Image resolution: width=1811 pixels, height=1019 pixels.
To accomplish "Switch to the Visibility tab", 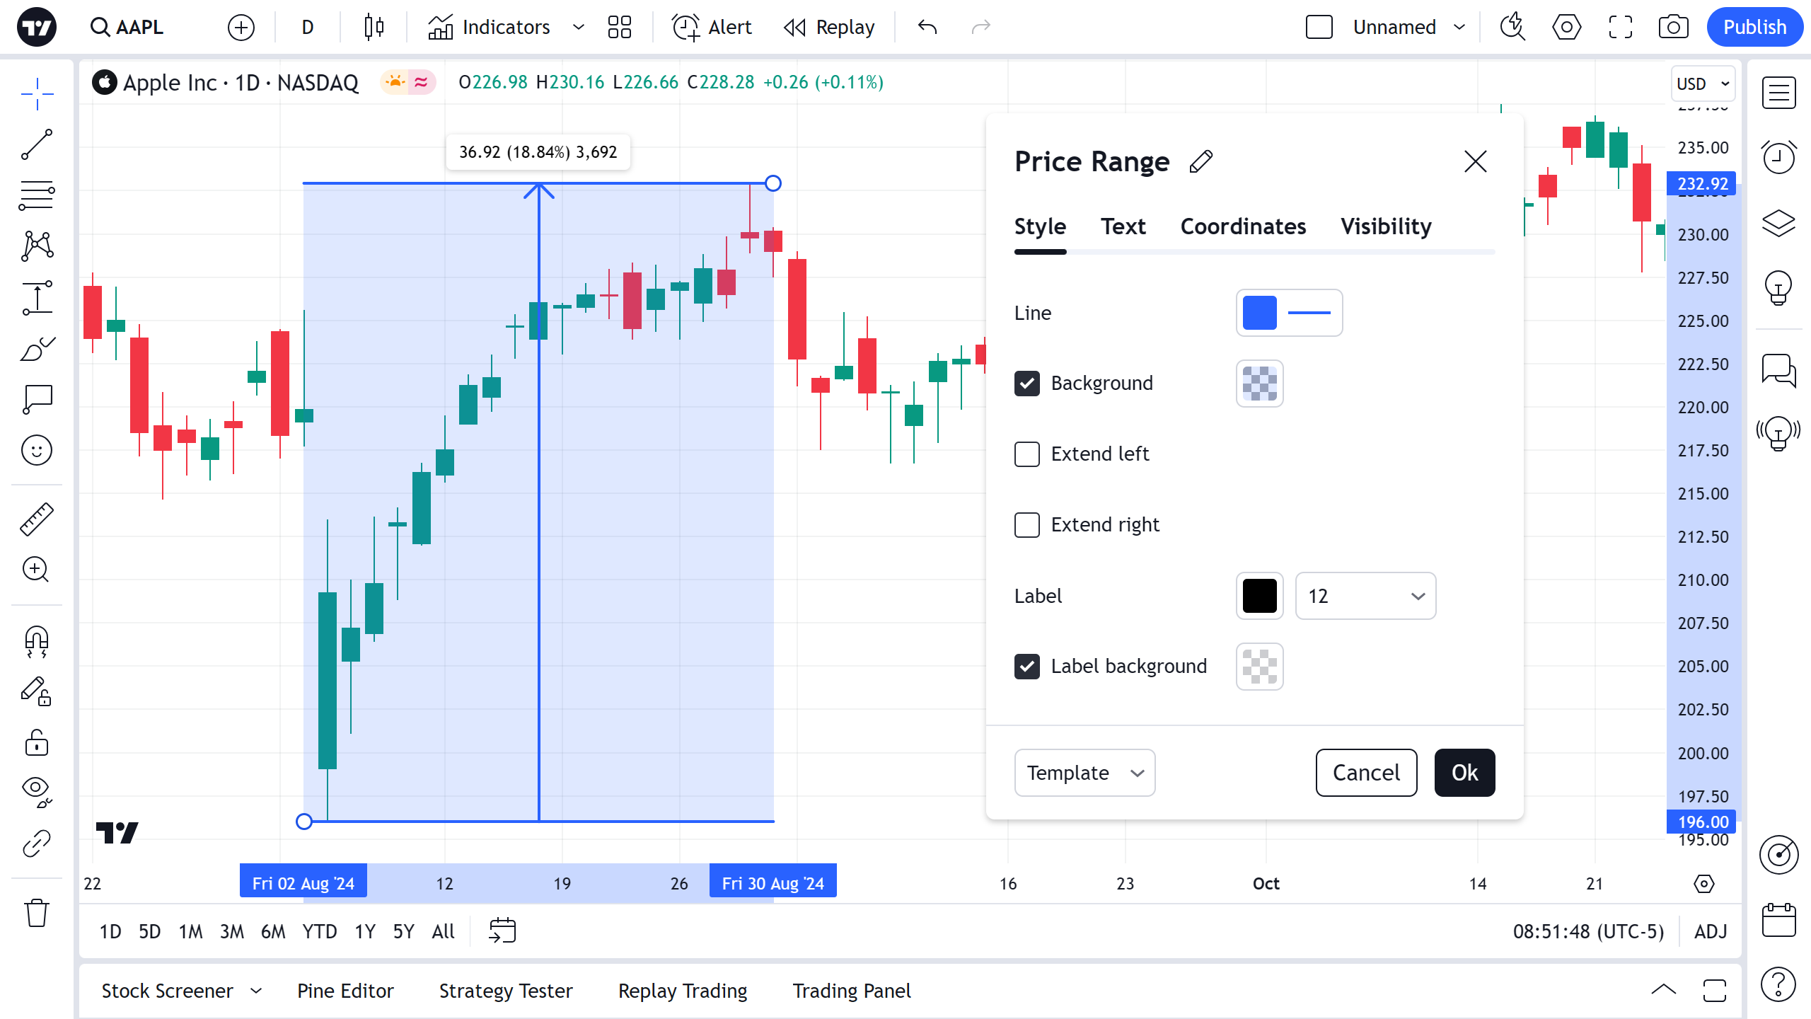I will pos(1386,226).
